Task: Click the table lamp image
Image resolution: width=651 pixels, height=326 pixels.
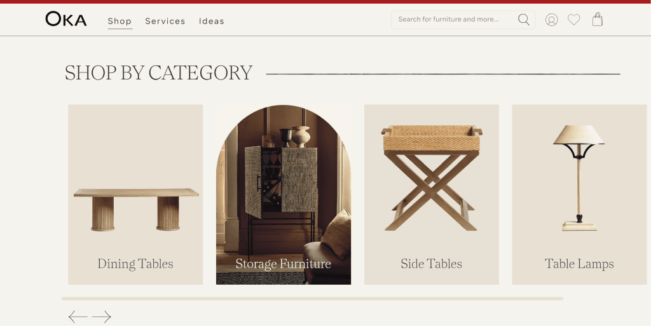Action: coord(579,178)
